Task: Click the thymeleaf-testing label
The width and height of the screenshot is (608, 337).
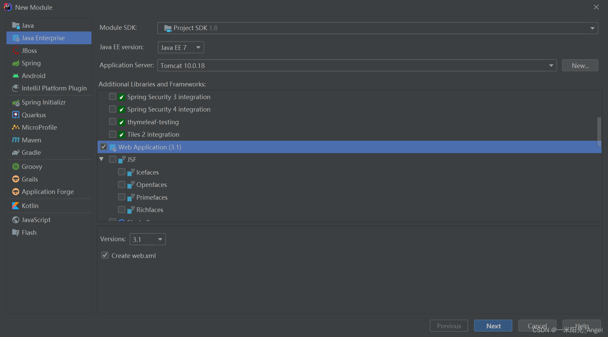Action: click(153, 122)
